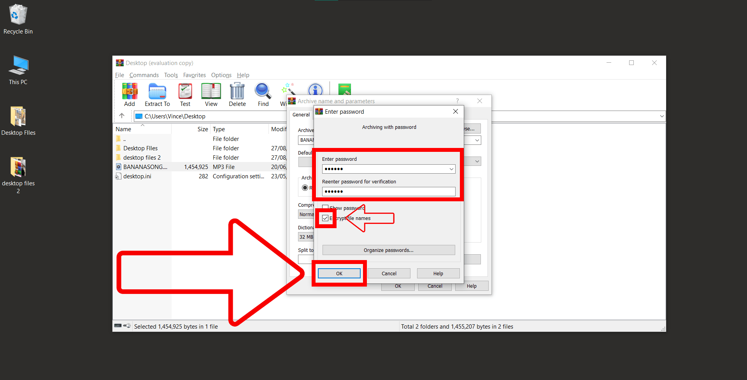Image resolution: width=747 pixels, height=380 pixels.
Task: Run the Test archive tool
Action: (x=185, y=93)
